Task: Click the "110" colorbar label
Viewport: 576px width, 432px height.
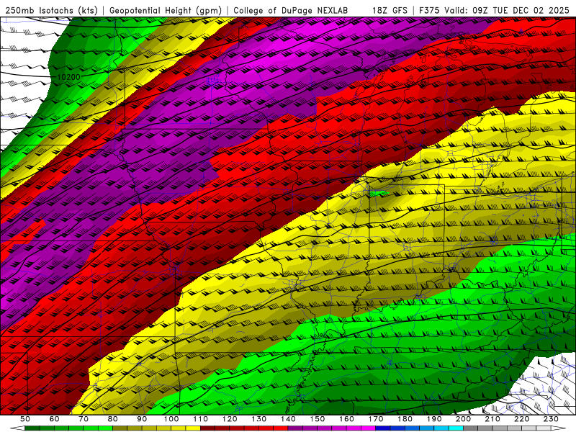Action: (x=200, y=419)
